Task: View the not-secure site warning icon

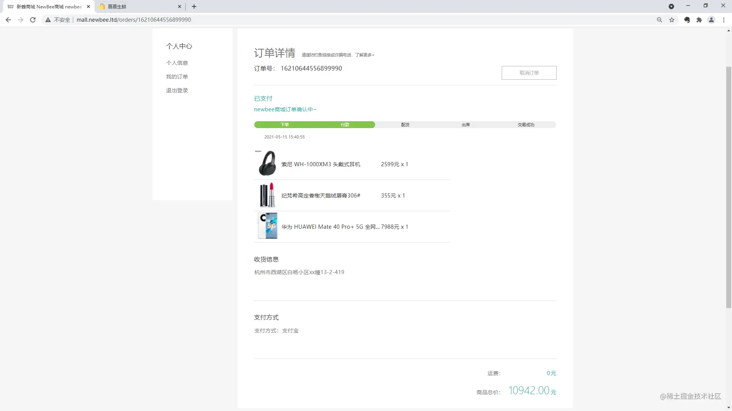Action: (x=48, y=20)
